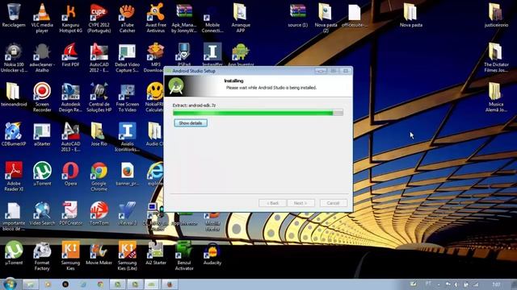The image size is (517, 290).
Task: Select the VLC media player shortcut
Action: [42, 18]
